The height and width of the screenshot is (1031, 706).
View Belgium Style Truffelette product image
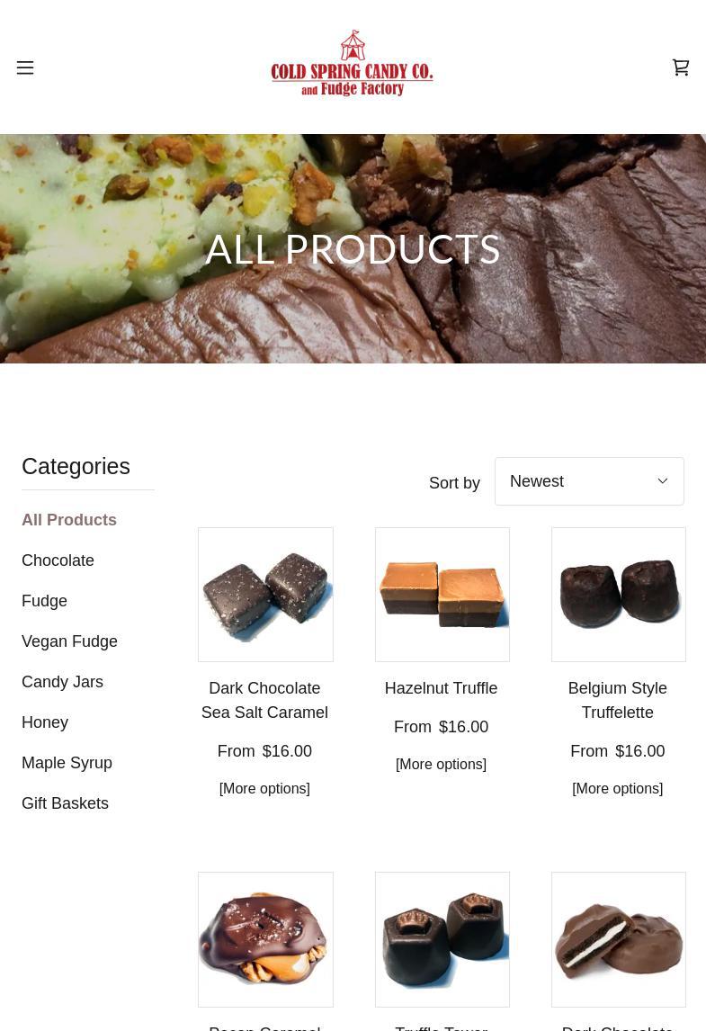pos(619,595)
